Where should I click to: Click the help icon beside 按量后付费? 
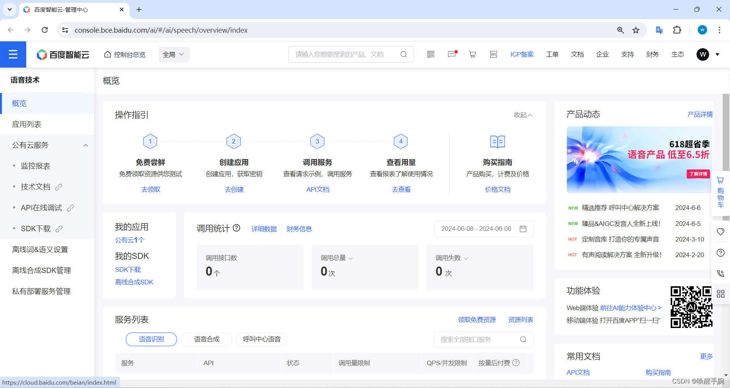coord(516,363)
